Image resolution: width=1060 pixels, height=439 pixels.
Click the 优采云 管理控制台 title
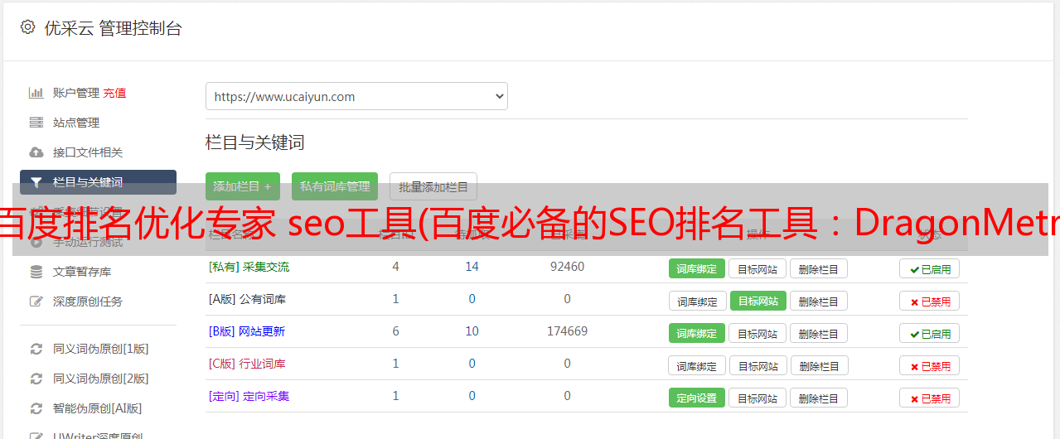(113, 28)
